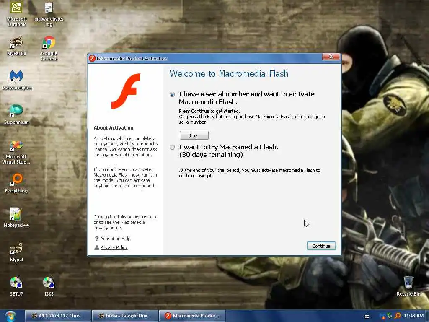Click the on-screen keyboard tray icon
Screen dimensions: 429x322
point(367,316)
